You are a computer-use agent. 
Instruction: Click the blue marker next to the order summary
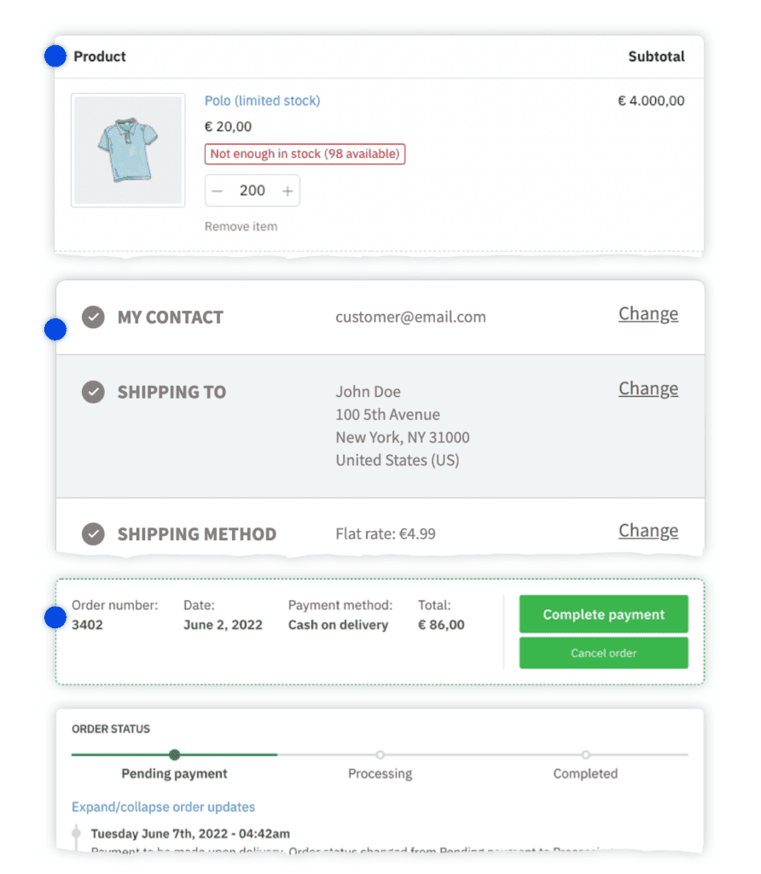(x=55, y=616)
